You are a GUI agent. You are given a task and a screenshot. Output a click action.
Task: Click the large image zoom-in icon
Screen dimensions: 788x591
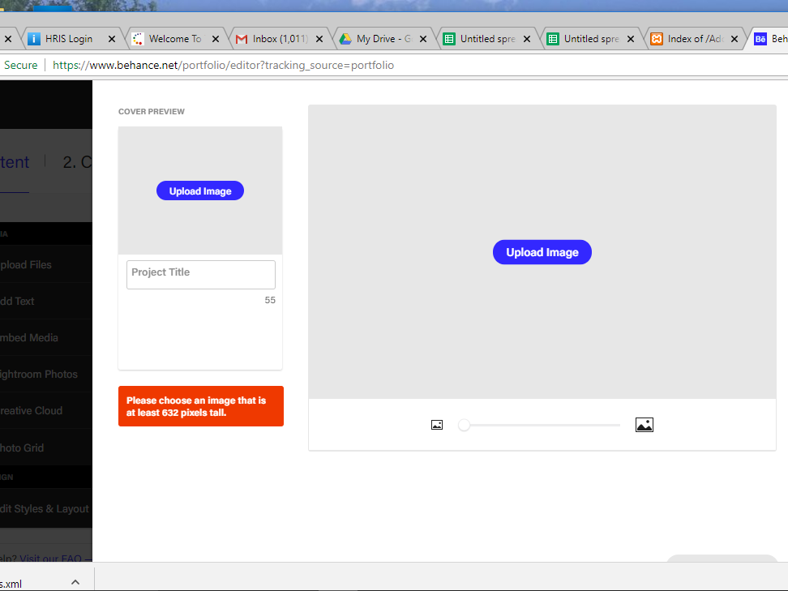click(645, 425)
